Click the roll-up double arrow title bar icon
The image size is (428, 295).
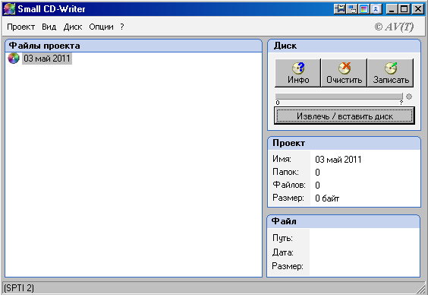click(376, 9)
